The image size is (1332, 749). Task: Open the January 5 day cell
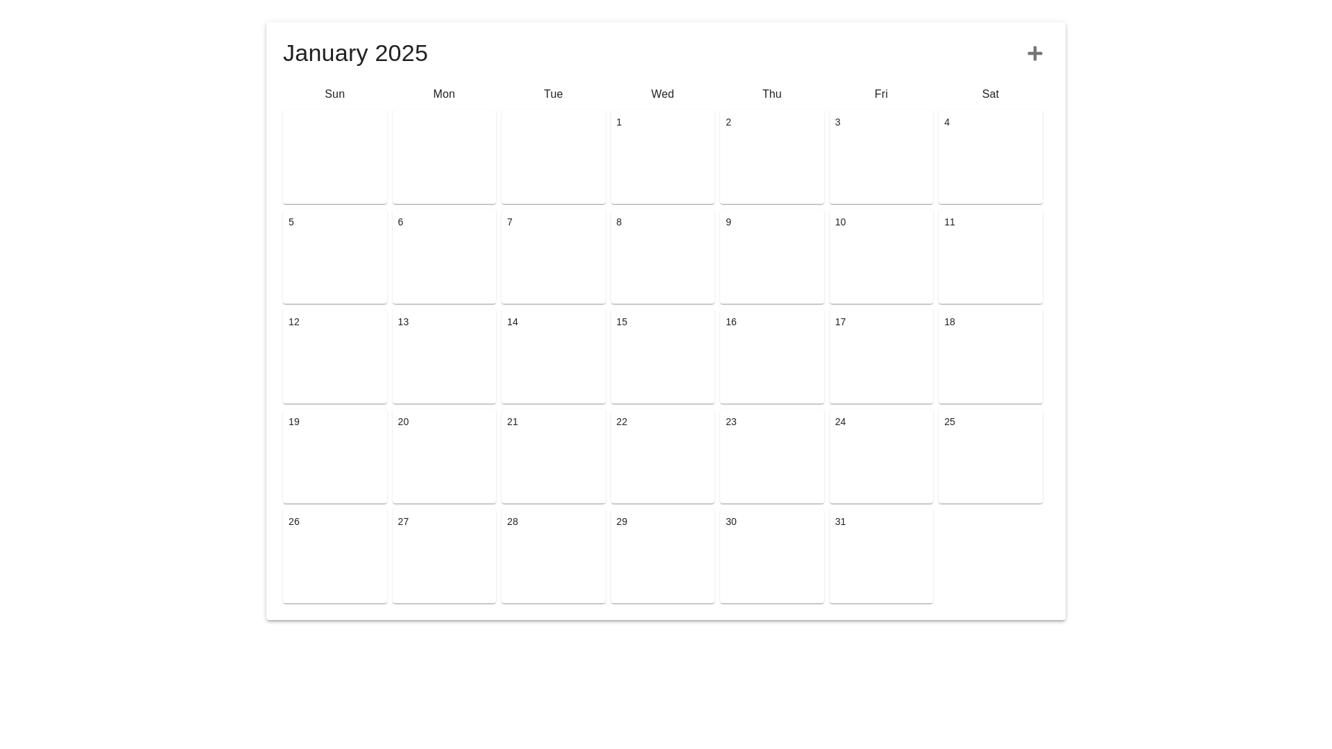(334, 257)
